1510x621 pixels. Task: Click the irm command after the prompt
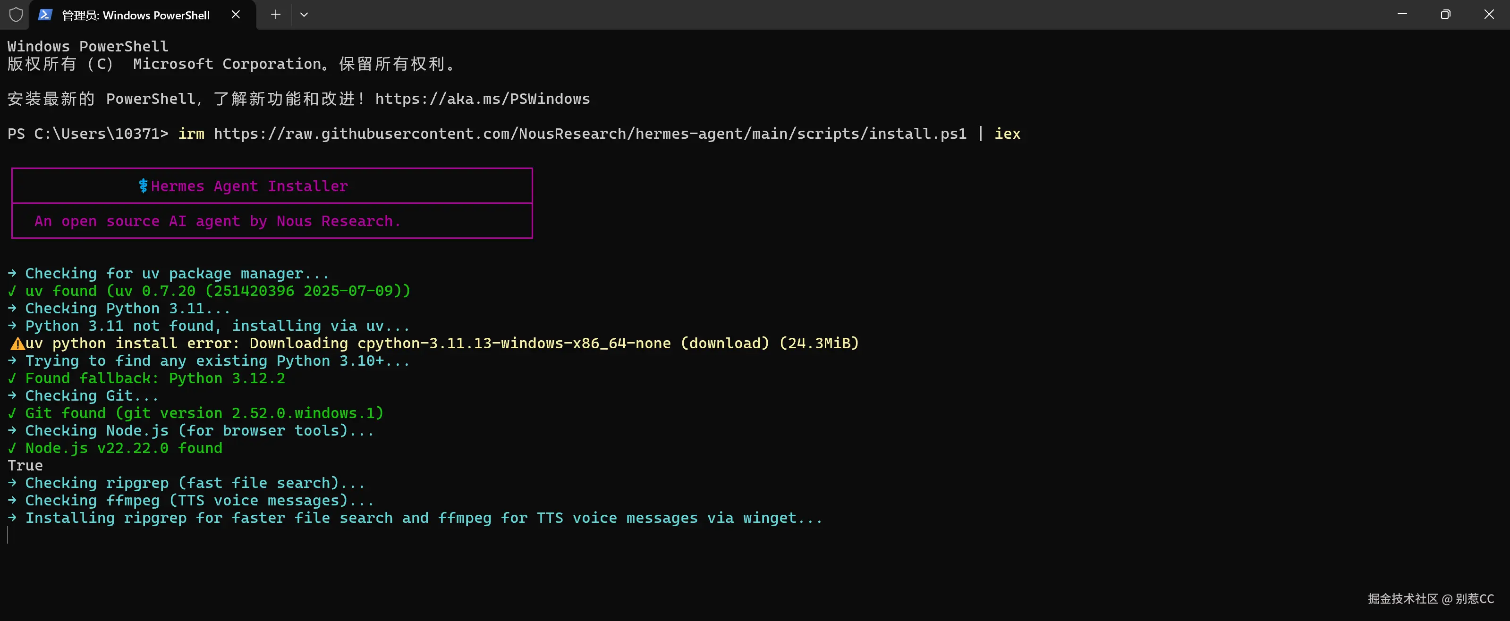(x=191, y=134)
